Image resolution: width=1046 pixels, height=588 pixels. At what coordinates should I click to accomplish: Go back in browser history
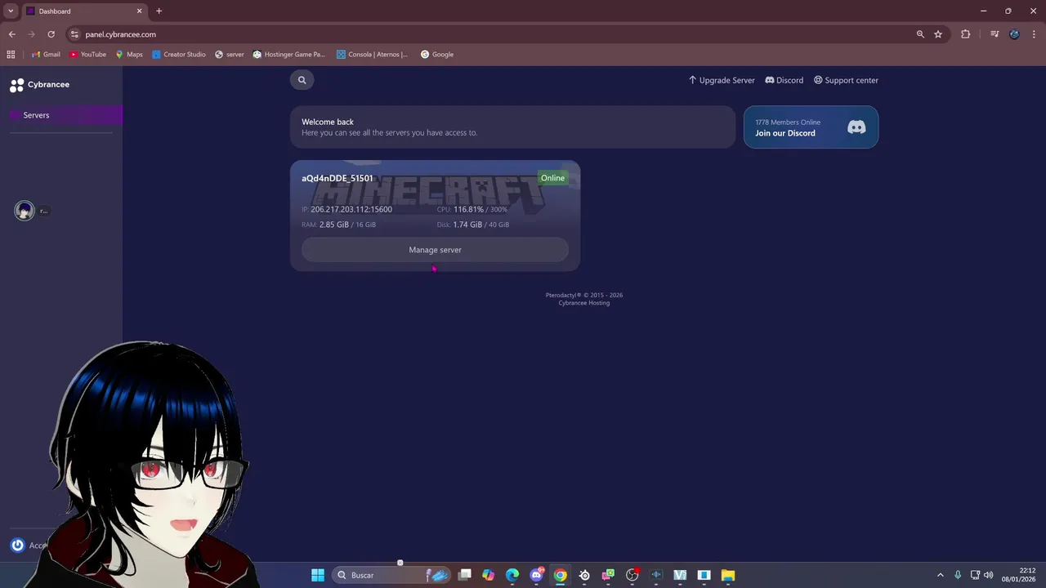point(11,34)
